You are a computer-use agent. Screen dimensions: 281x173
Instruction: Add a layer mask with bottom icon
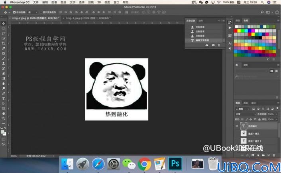click(x=253, y=155)
